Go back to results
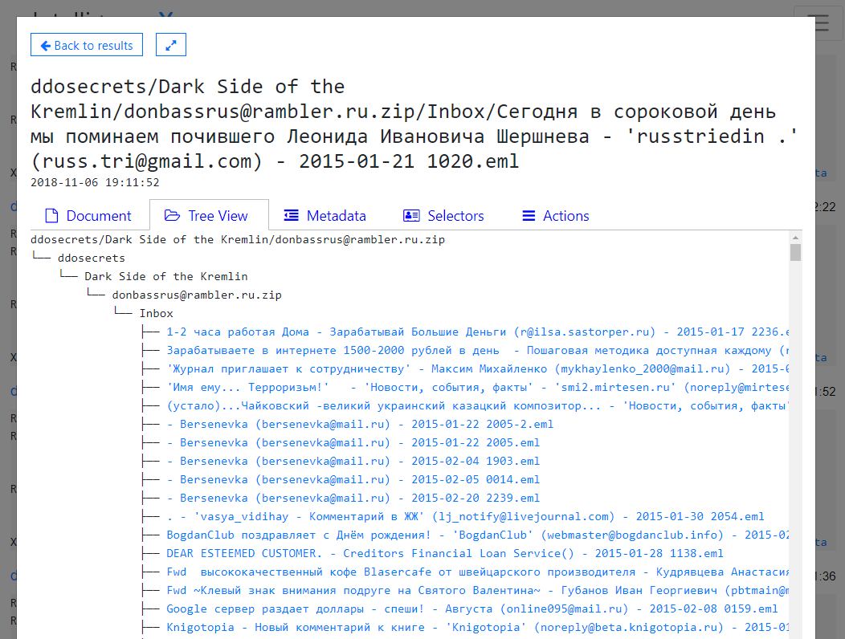845x639 pixels. click(x=87, y=45)
